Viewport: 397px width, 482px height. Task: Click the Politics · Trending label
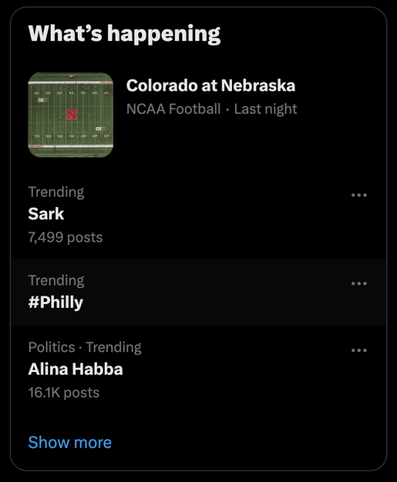click(x=85, y=347)
